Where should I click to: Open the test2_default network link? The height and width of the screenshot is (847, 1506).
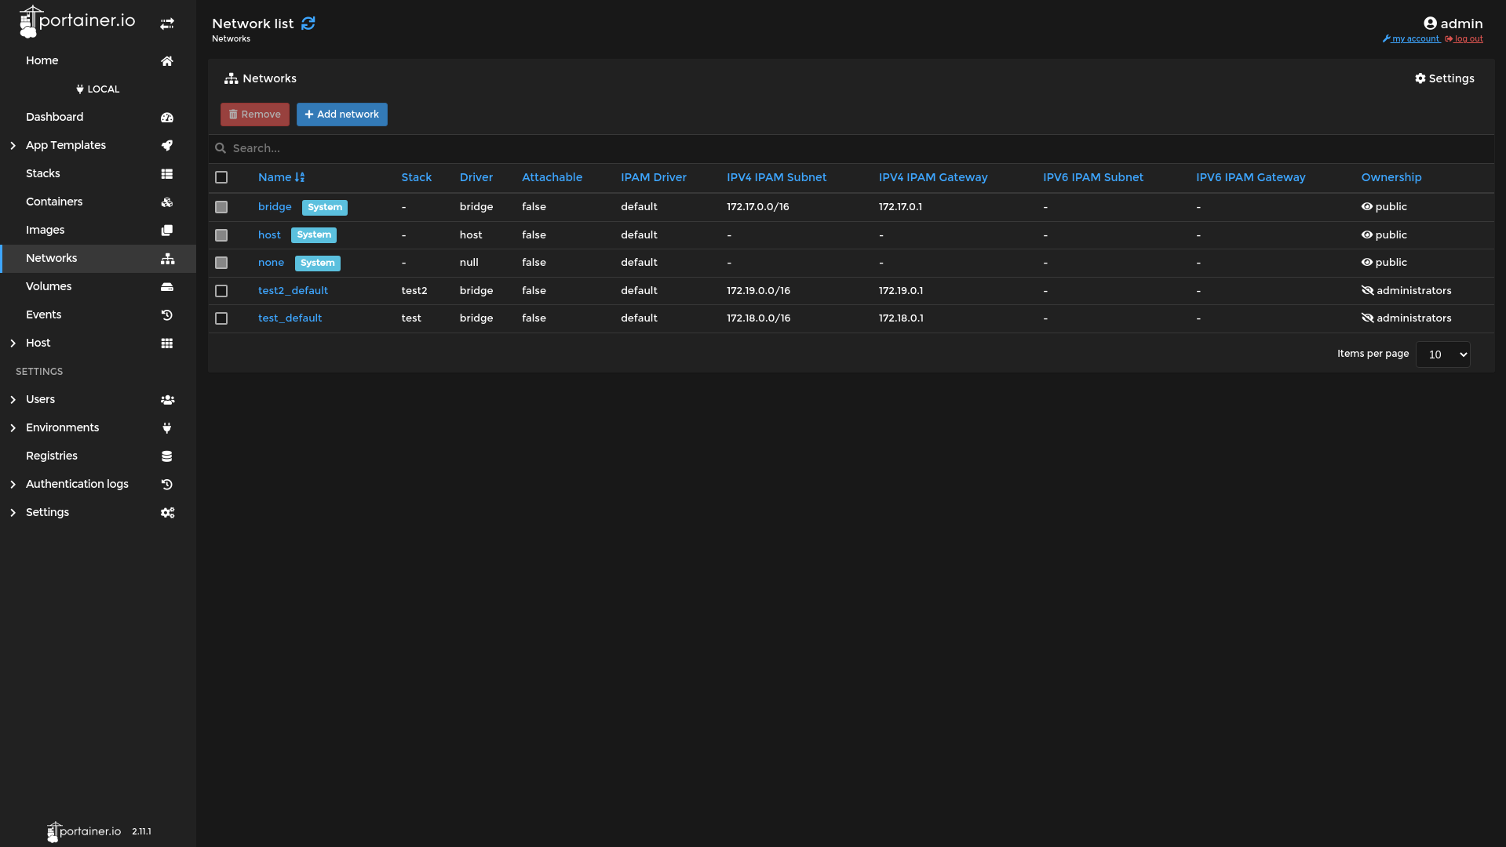pyautogui.click(x=293, y=291)
